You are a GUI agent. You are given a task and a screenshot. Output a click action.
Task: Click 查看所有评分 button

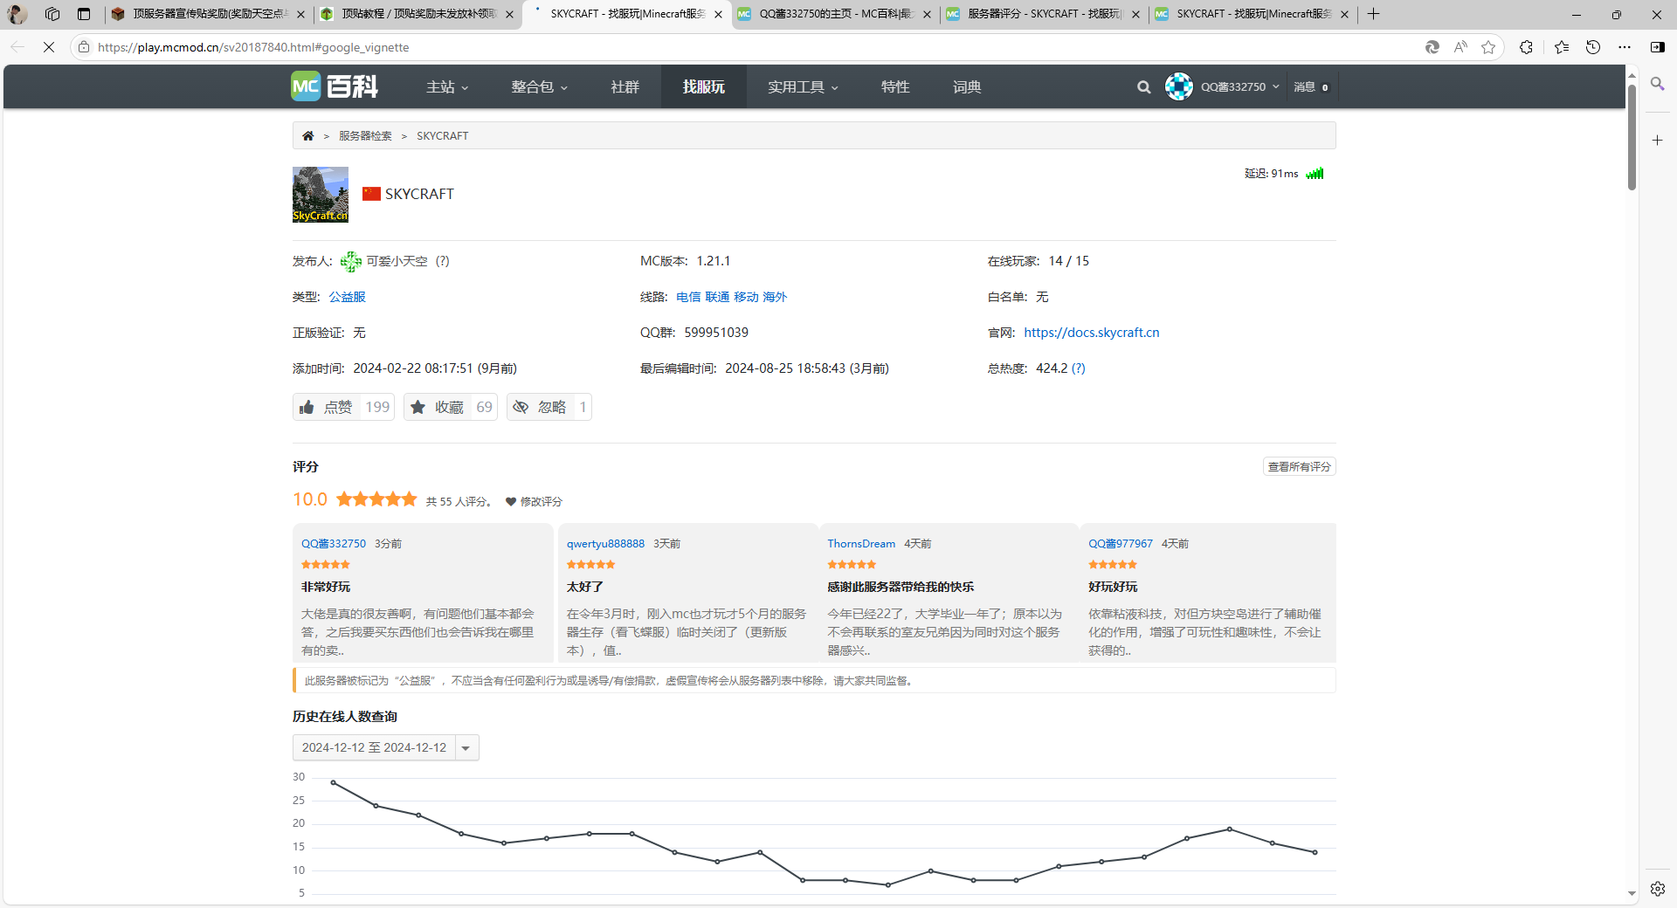coord(1300,467)
